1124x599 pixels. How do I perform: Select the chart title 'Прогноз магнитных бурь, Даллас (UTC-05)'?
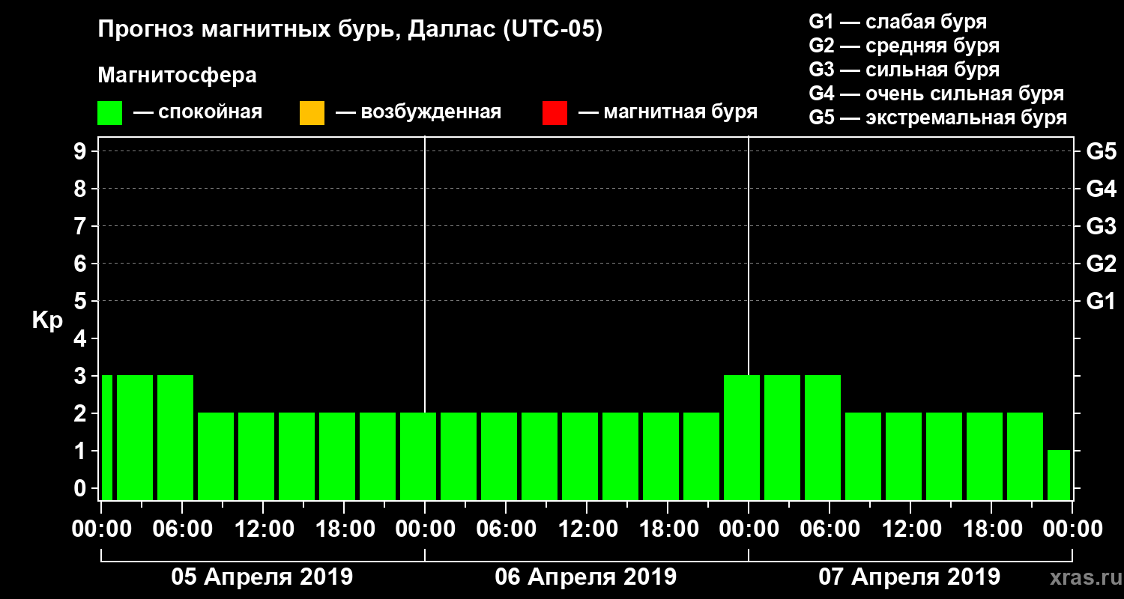pos(350,30)
